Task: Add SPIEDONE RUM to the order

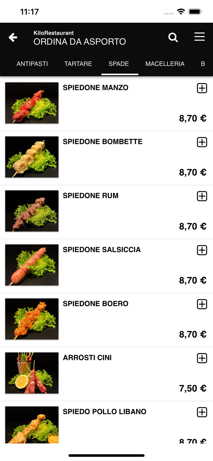Action: [202, 196]
